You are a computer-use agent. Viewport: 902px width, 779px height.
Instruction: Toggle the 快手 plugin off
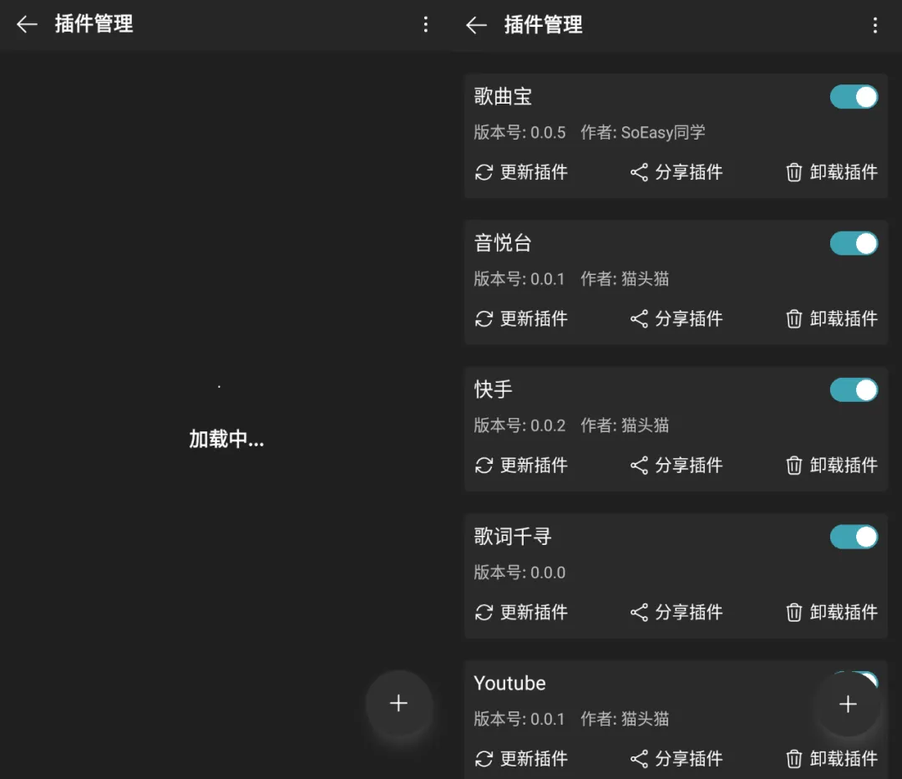click(x=854, y=390)
